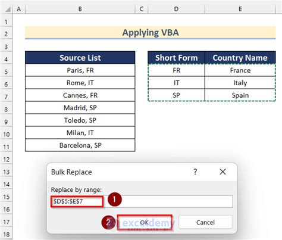Select the 'Source List' header cell
The image size is (282, 240).
click(x=80, y=58)
